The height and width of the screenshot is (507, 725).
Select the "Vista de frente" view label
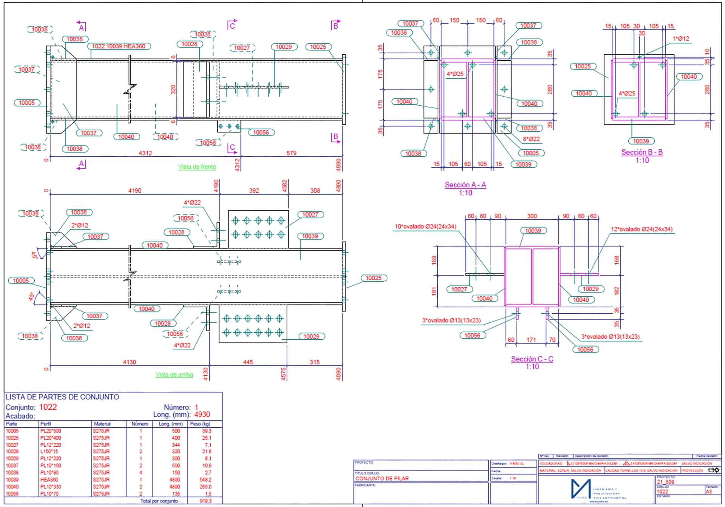tap(197, 167)
